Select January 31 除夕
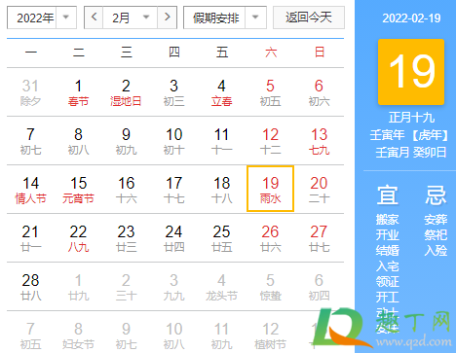 pyautogui.click(x=30, y=92)
